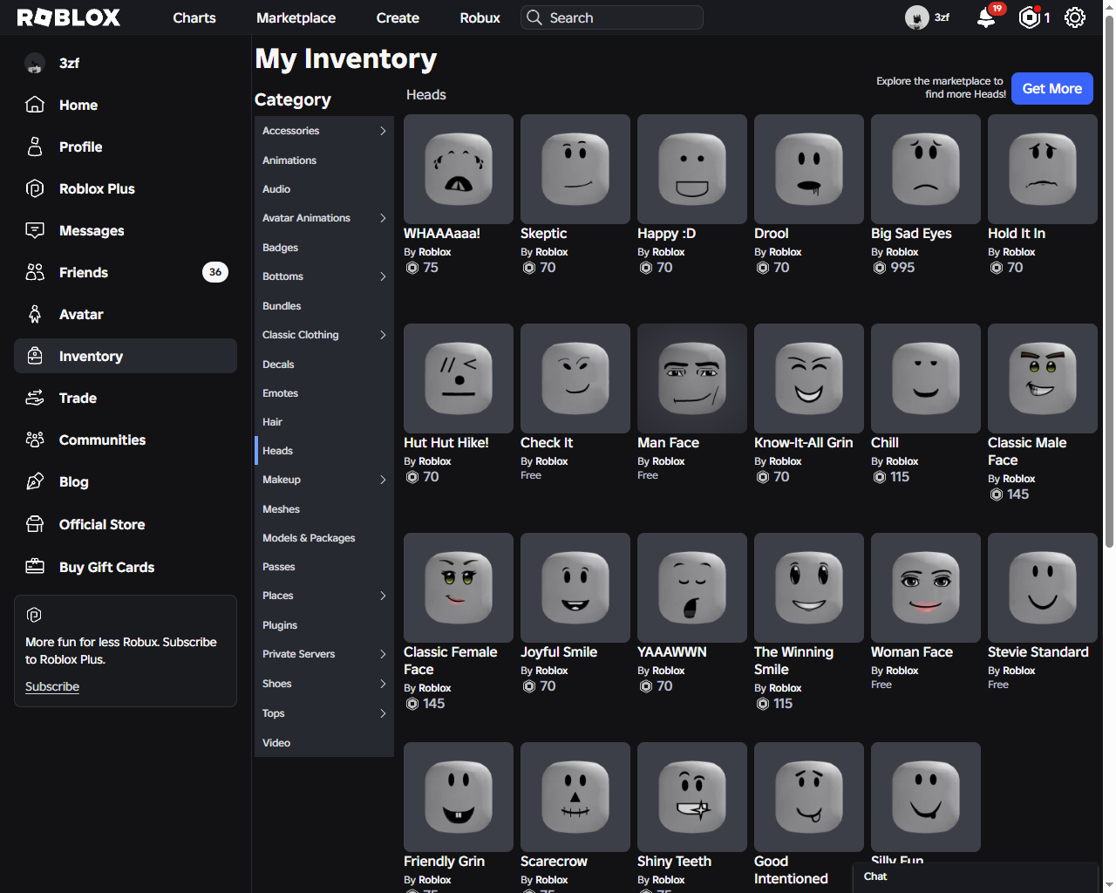Click the Inventory backpack icon
Image resolution: width=1116 pixels, height=893 pixels.
pyautogui.click(x=35, y=356)
